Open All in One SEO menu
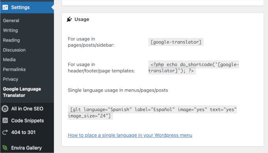 click(27, 109)
